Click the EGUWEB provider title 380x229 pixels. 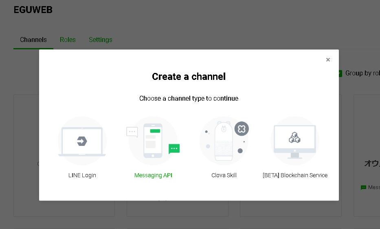point(33,10)
